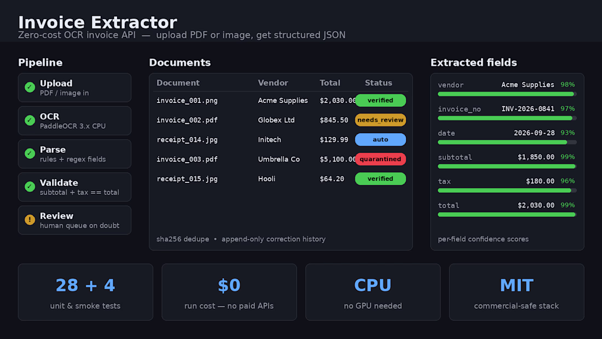Click the subtotal confidence progress bar
Screen dimensions: 602x339
[x=507, y=166]
